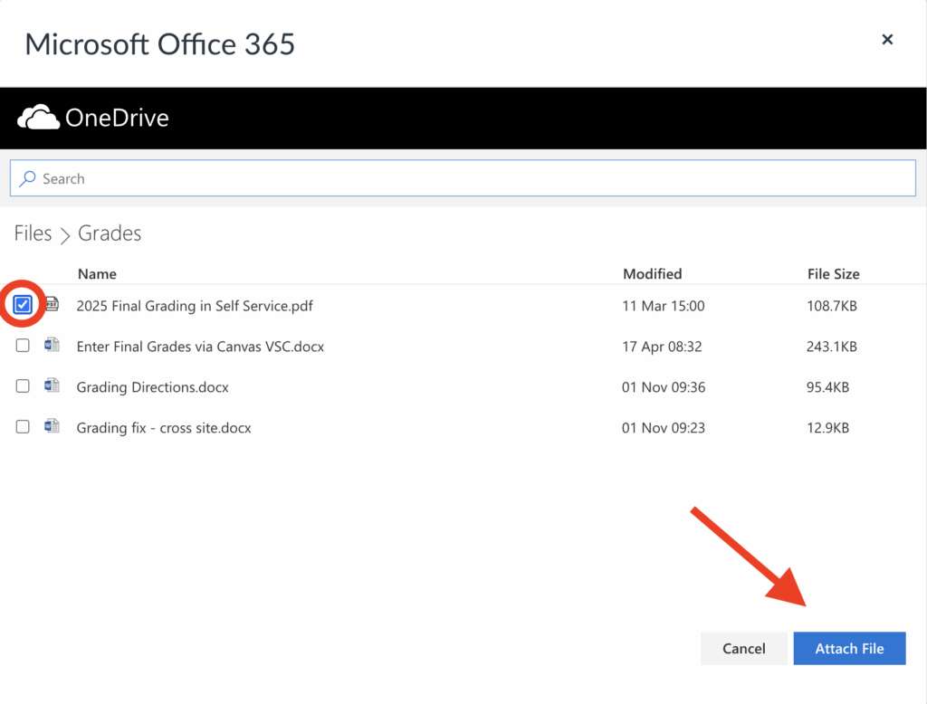Image resolution: width=927 pixels, height=704 pixels.
Task: Click the Attach File button
Action: [x=849, y=648]
